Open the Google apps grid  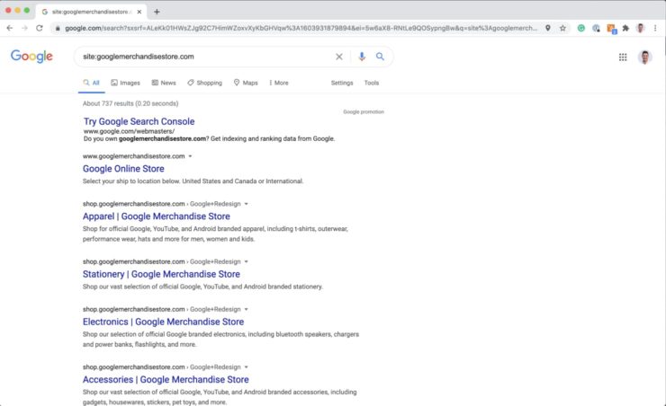coord(623,57)
